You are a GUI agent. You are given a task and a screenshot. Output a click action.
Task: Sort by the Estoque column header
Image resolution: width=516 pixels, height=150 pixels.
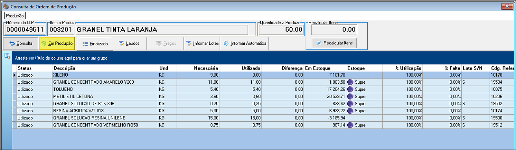click(364, 68)
